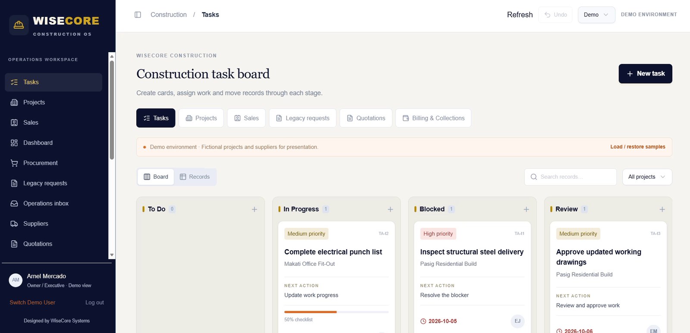Select the Sales tab
Screen dimensions: 690x333
[246, 118]
